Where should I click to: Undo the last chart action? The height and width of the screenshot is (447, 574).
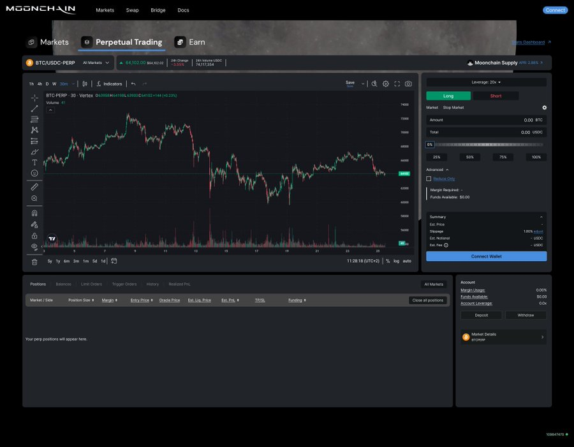pos(133,84)
